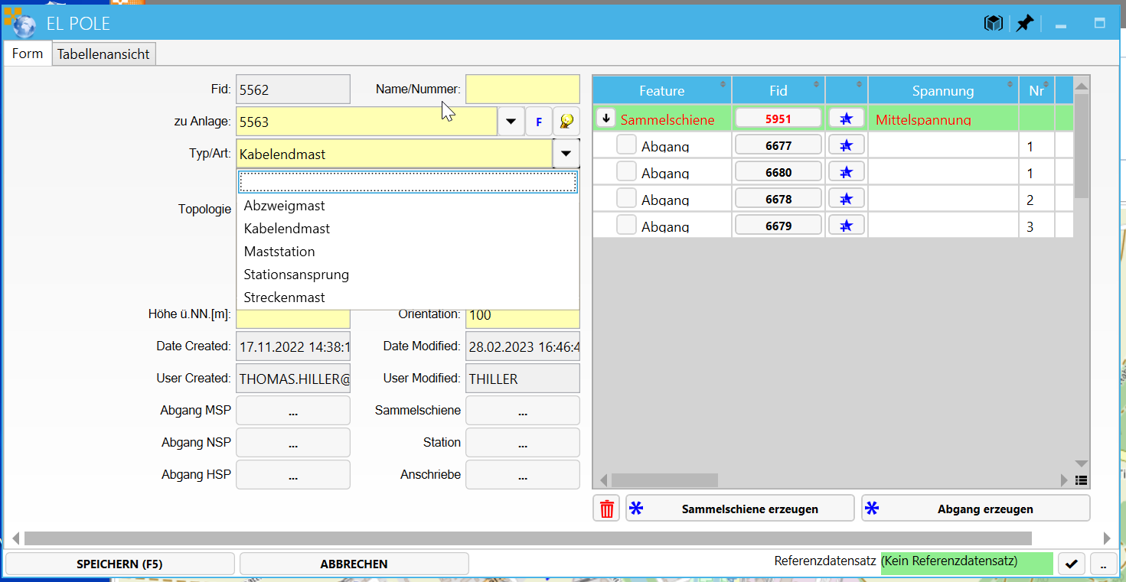Open Fid 6679 button in table
The height and width of the screenshot is (582, 1126).
pyautogui.click(x=778, y=226)
